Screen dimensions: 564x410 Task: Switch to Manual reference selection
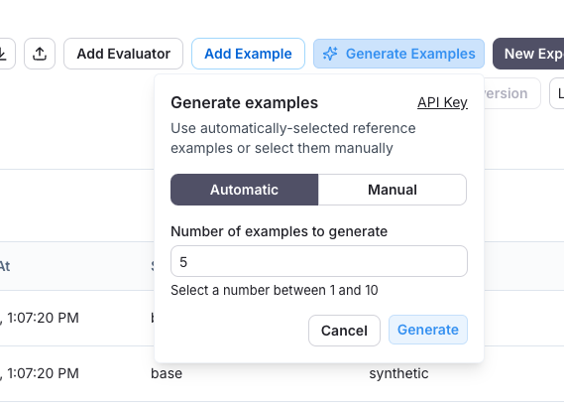pos(393,190)
